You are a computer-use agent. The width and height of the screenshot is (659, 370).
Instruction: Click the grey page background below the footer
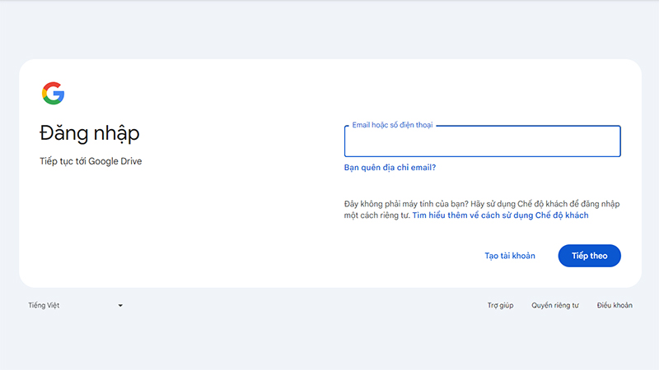[329, 345]
